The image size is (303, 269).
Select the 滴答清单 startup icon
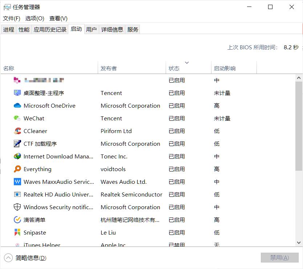coord(17,220)
